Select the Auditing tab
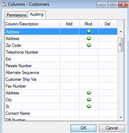This screenshot has height=133, width=129. (37, 15)
